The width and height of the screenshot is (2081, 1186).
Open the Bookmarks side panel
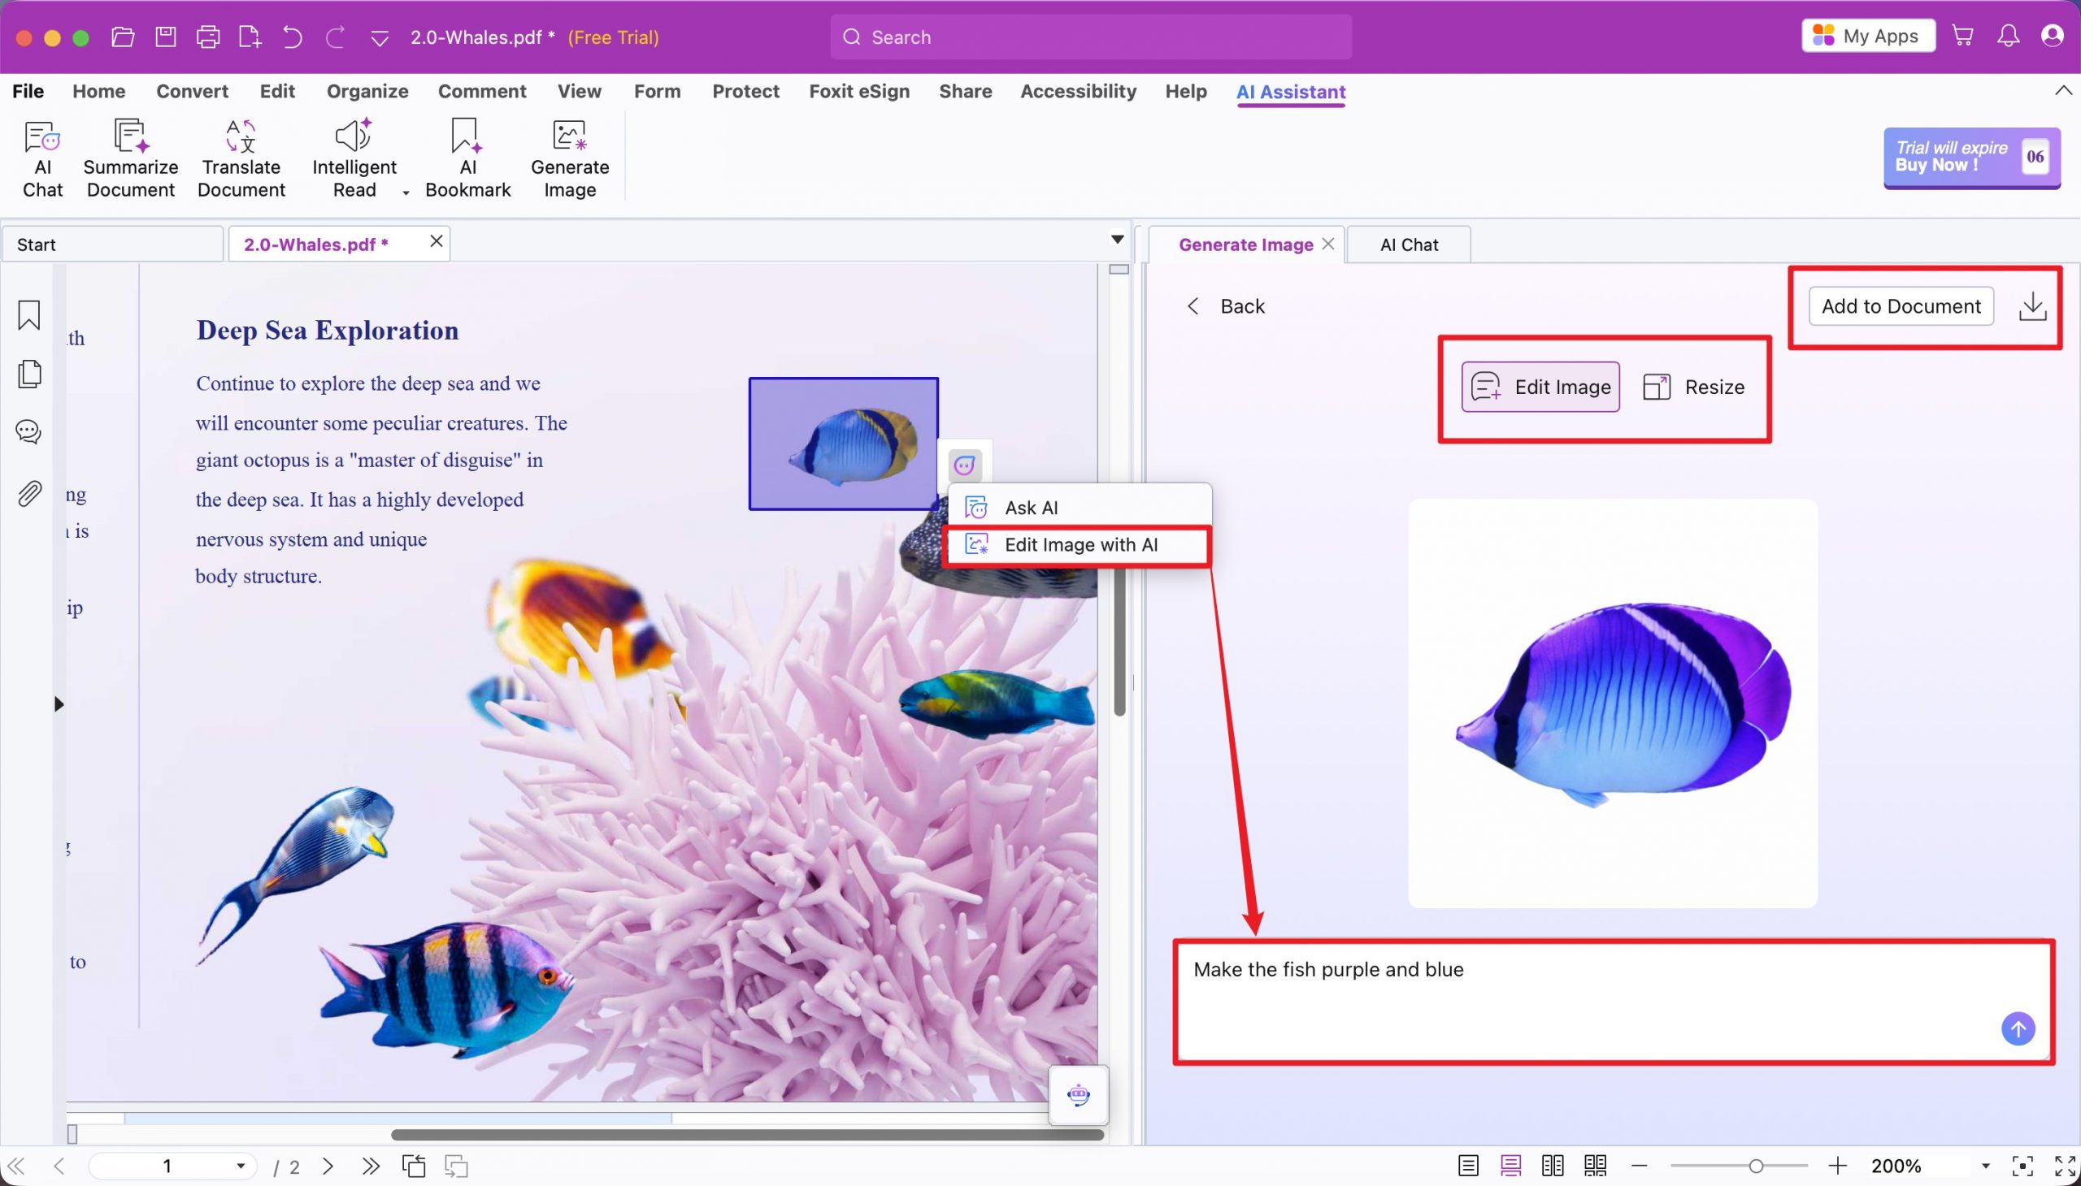point(29,315)
